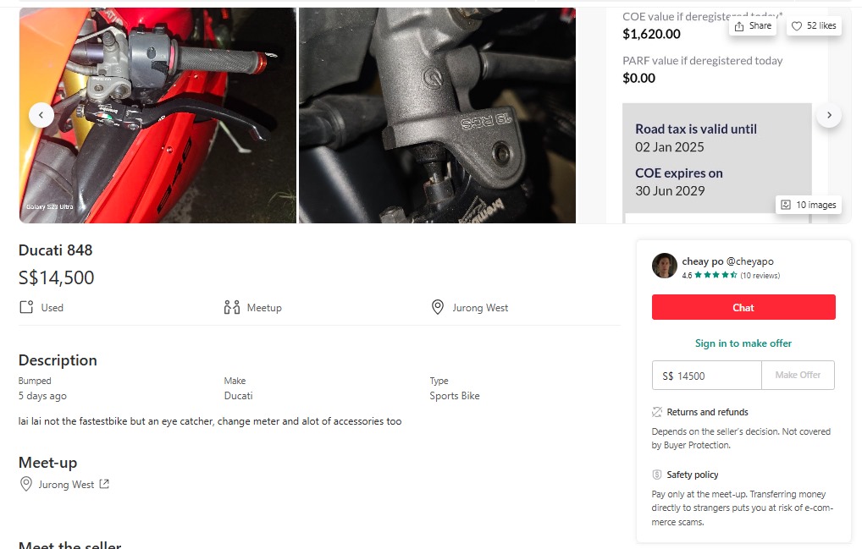Like the listing via heart button
This screenshot has width=862, height=549.
click(x=813, y=26)
